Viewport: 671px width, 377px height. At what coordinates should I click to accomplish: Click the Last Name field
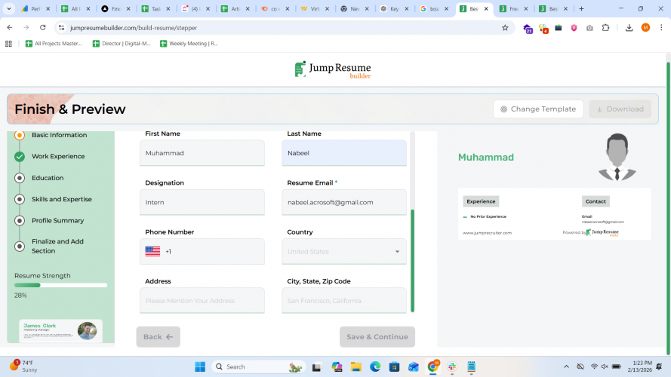344,153
